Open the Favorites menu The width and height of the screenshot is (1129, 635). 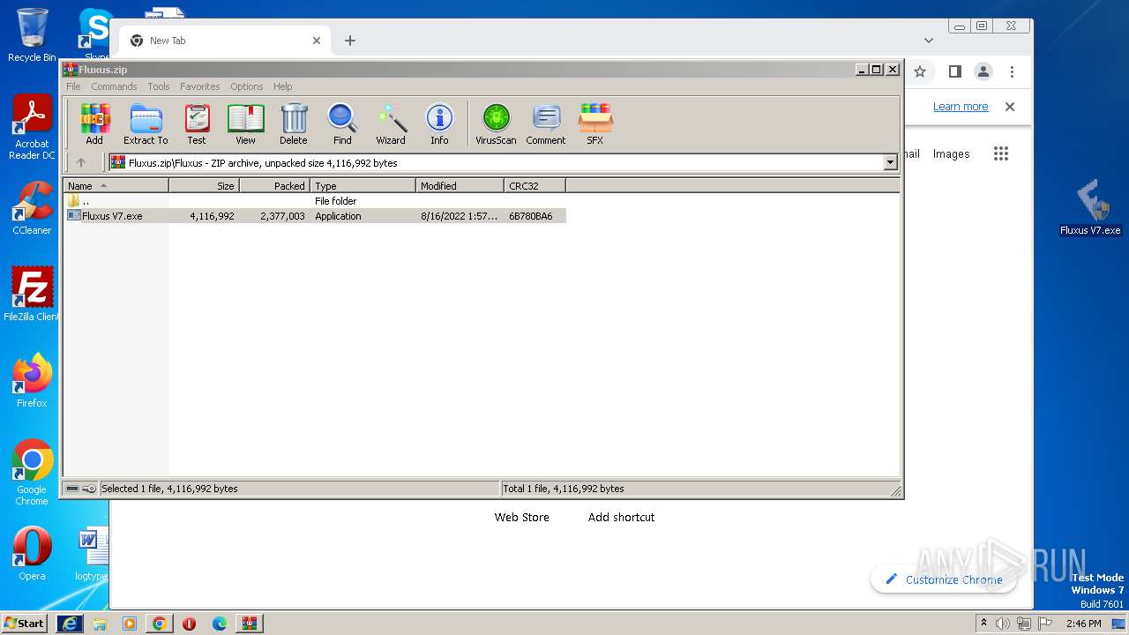pyautogui.click(x=200, y=86)
